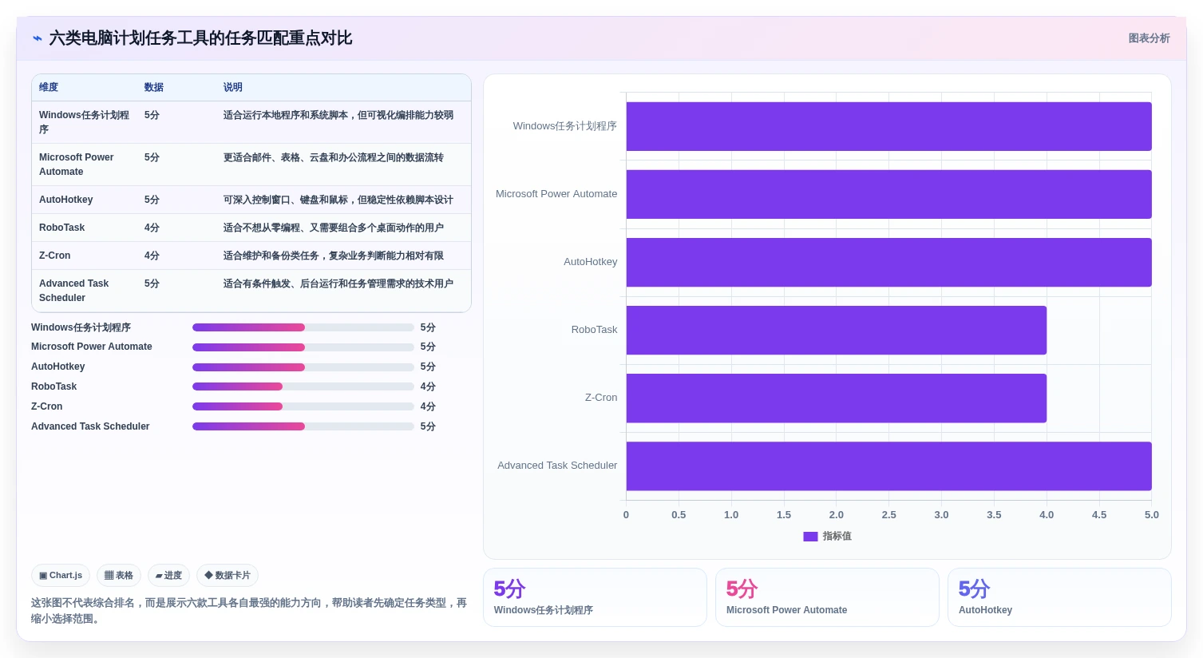This screenshot has height=658, width=1203.
Task: Click AutoHotkey table row name
Action: (66, 200)
